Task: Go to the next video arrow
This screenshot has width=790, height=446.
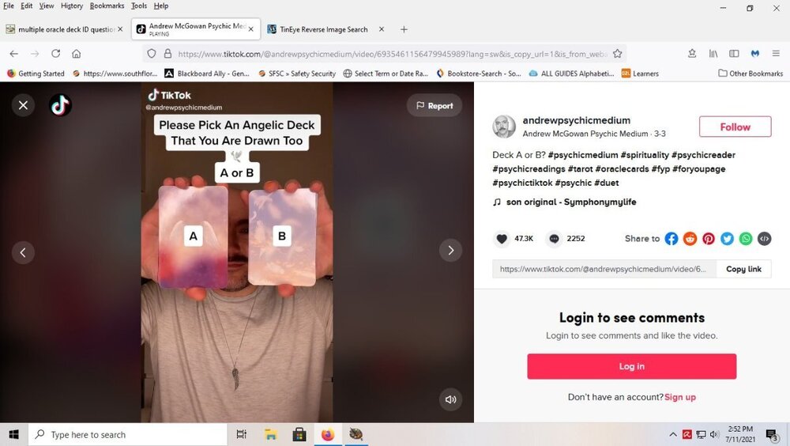Action: point(450,251)
